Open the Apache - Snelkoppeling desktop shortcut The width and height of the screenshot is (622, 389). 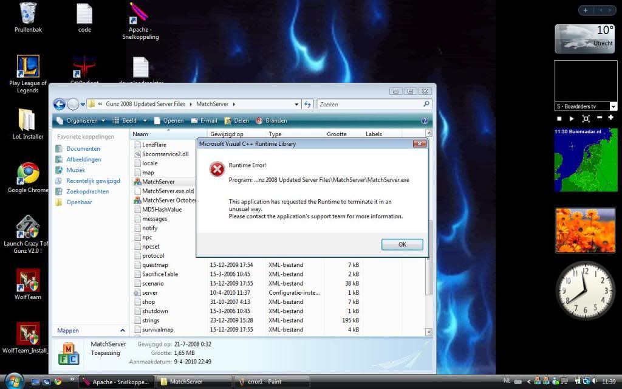pyautogui.click(x=140, y=13)
